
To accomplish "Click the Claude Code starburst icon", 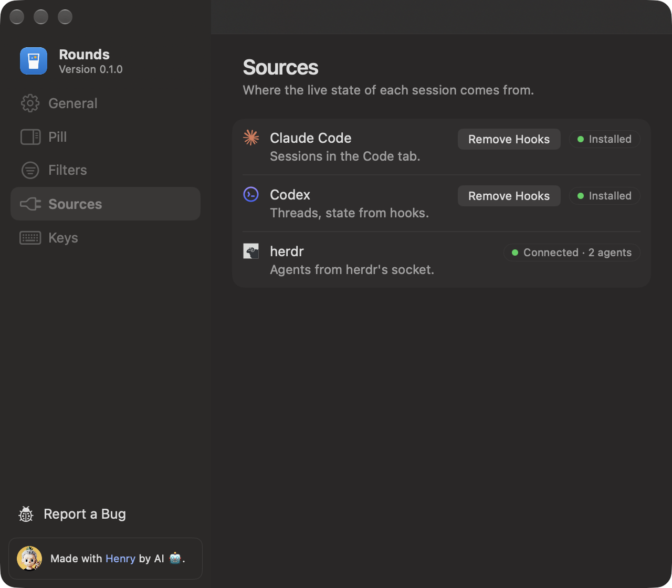I will point(251,138).
